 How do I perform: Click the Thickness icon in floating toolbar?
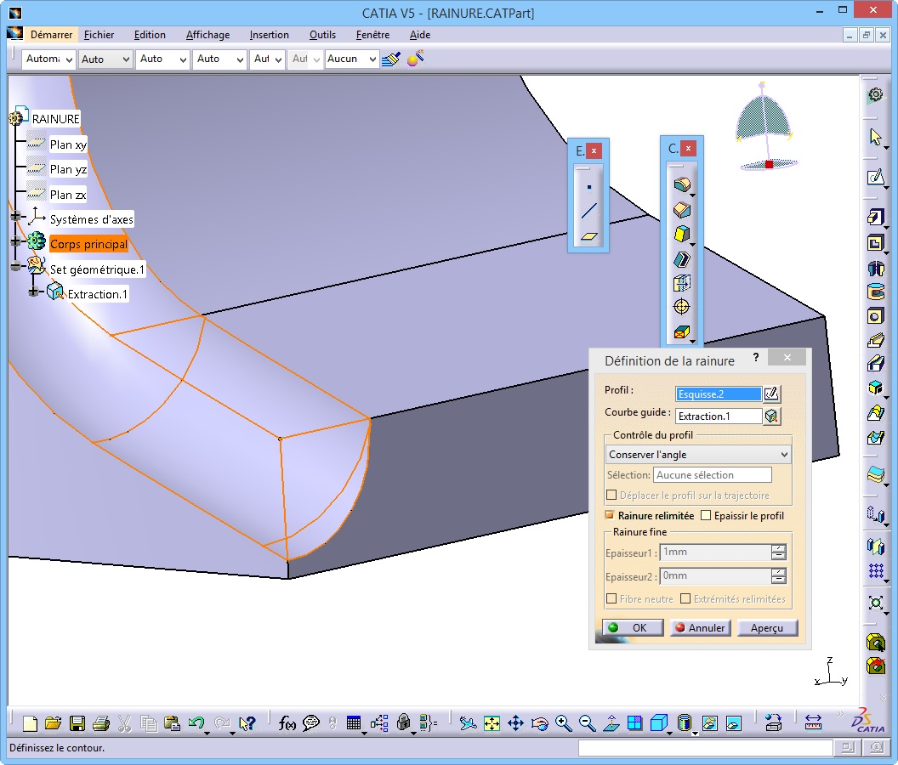tap(681, 283)
